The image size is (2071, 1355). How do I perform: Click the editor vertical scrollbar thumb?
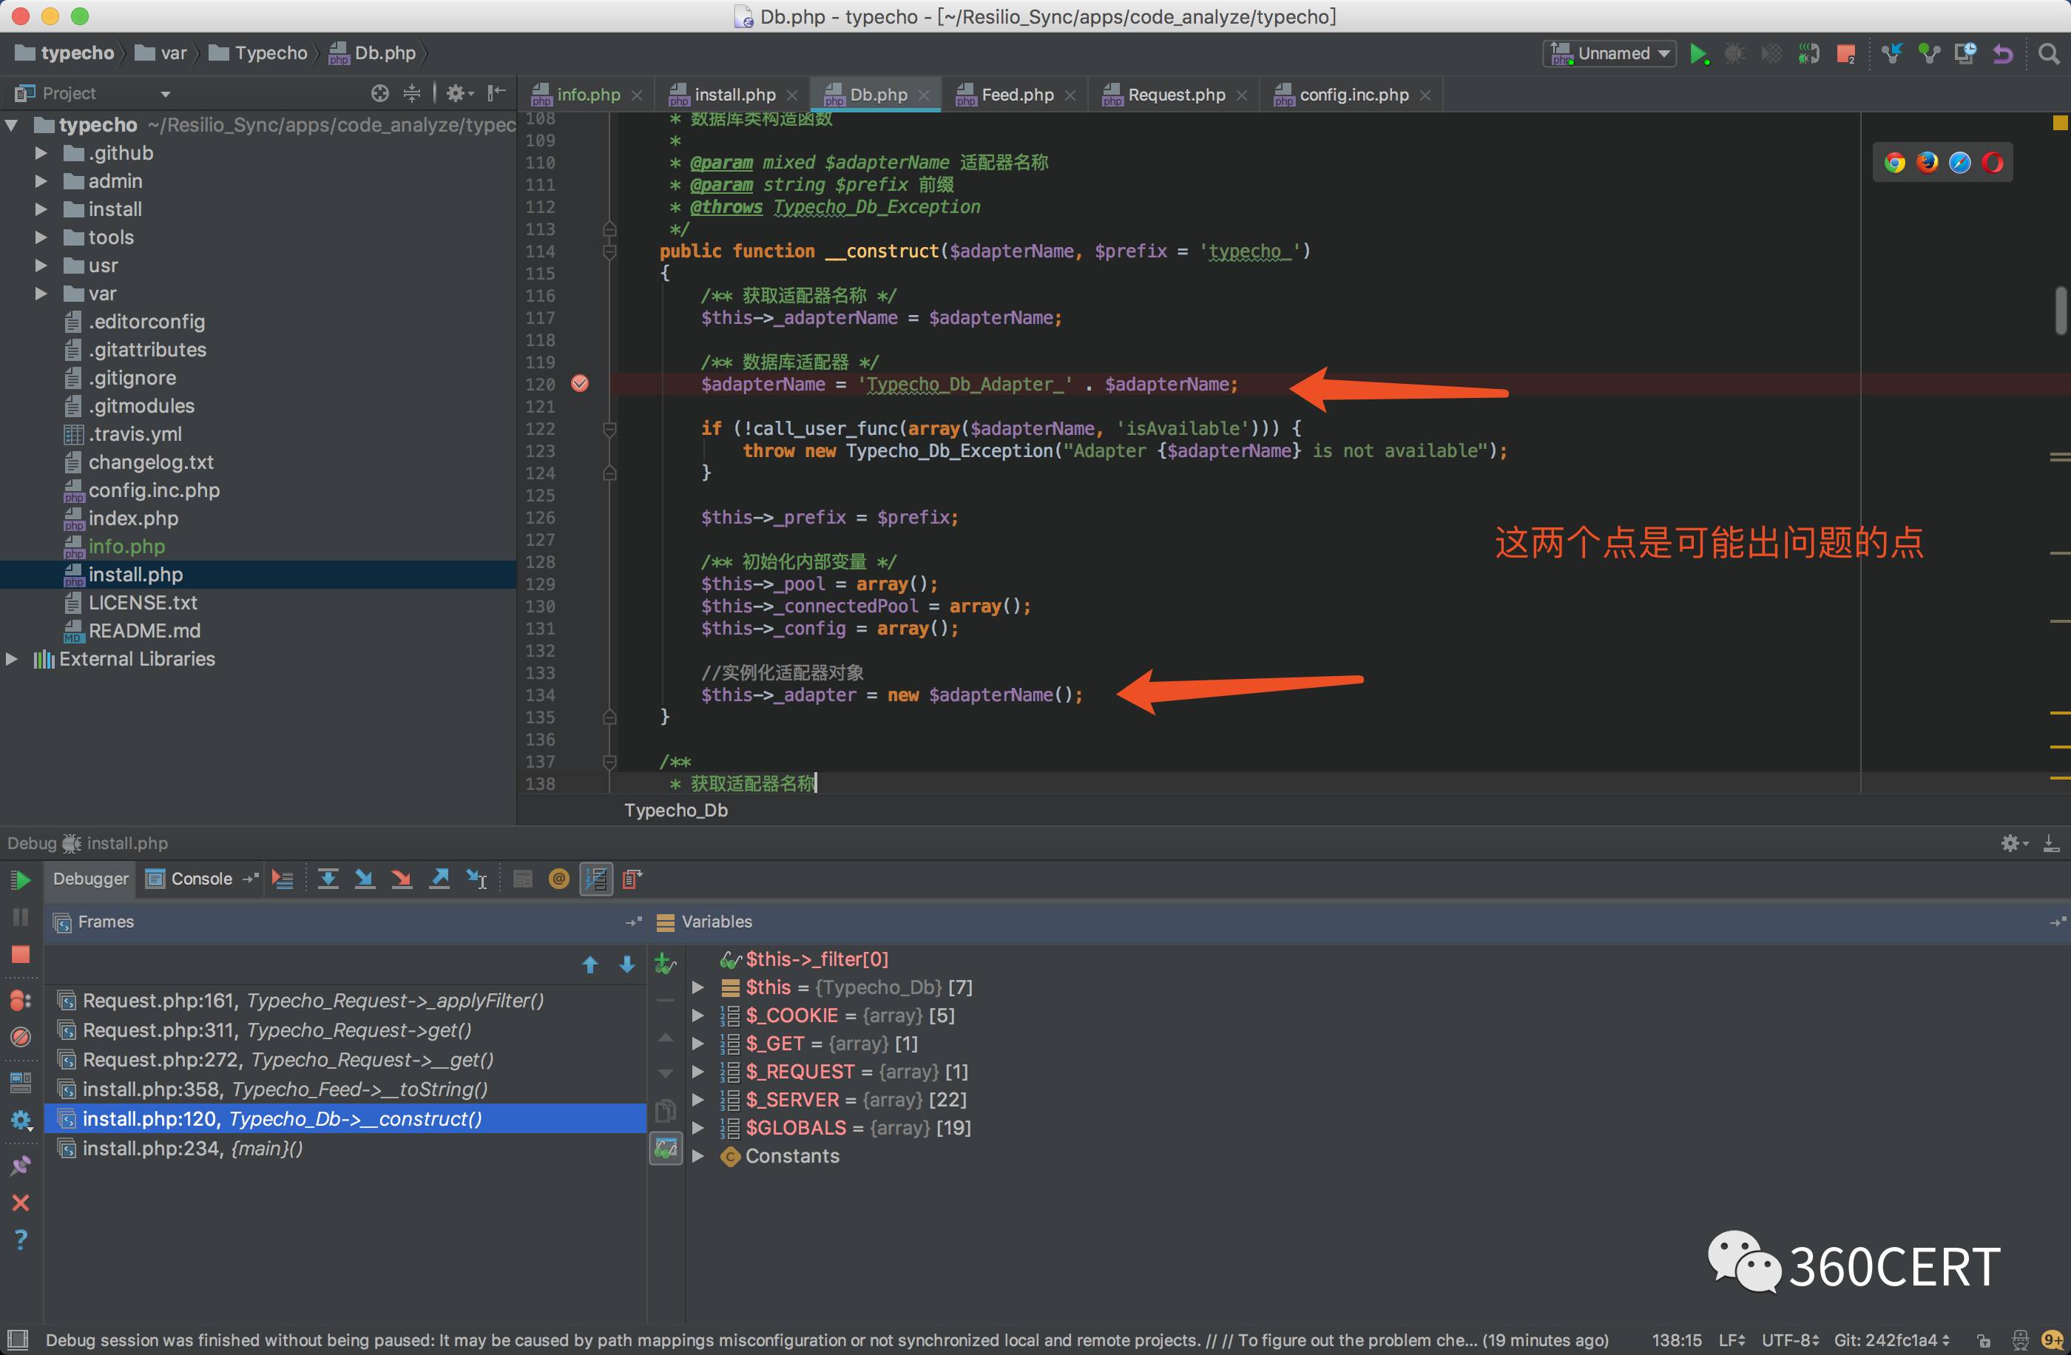(2061, 311)
